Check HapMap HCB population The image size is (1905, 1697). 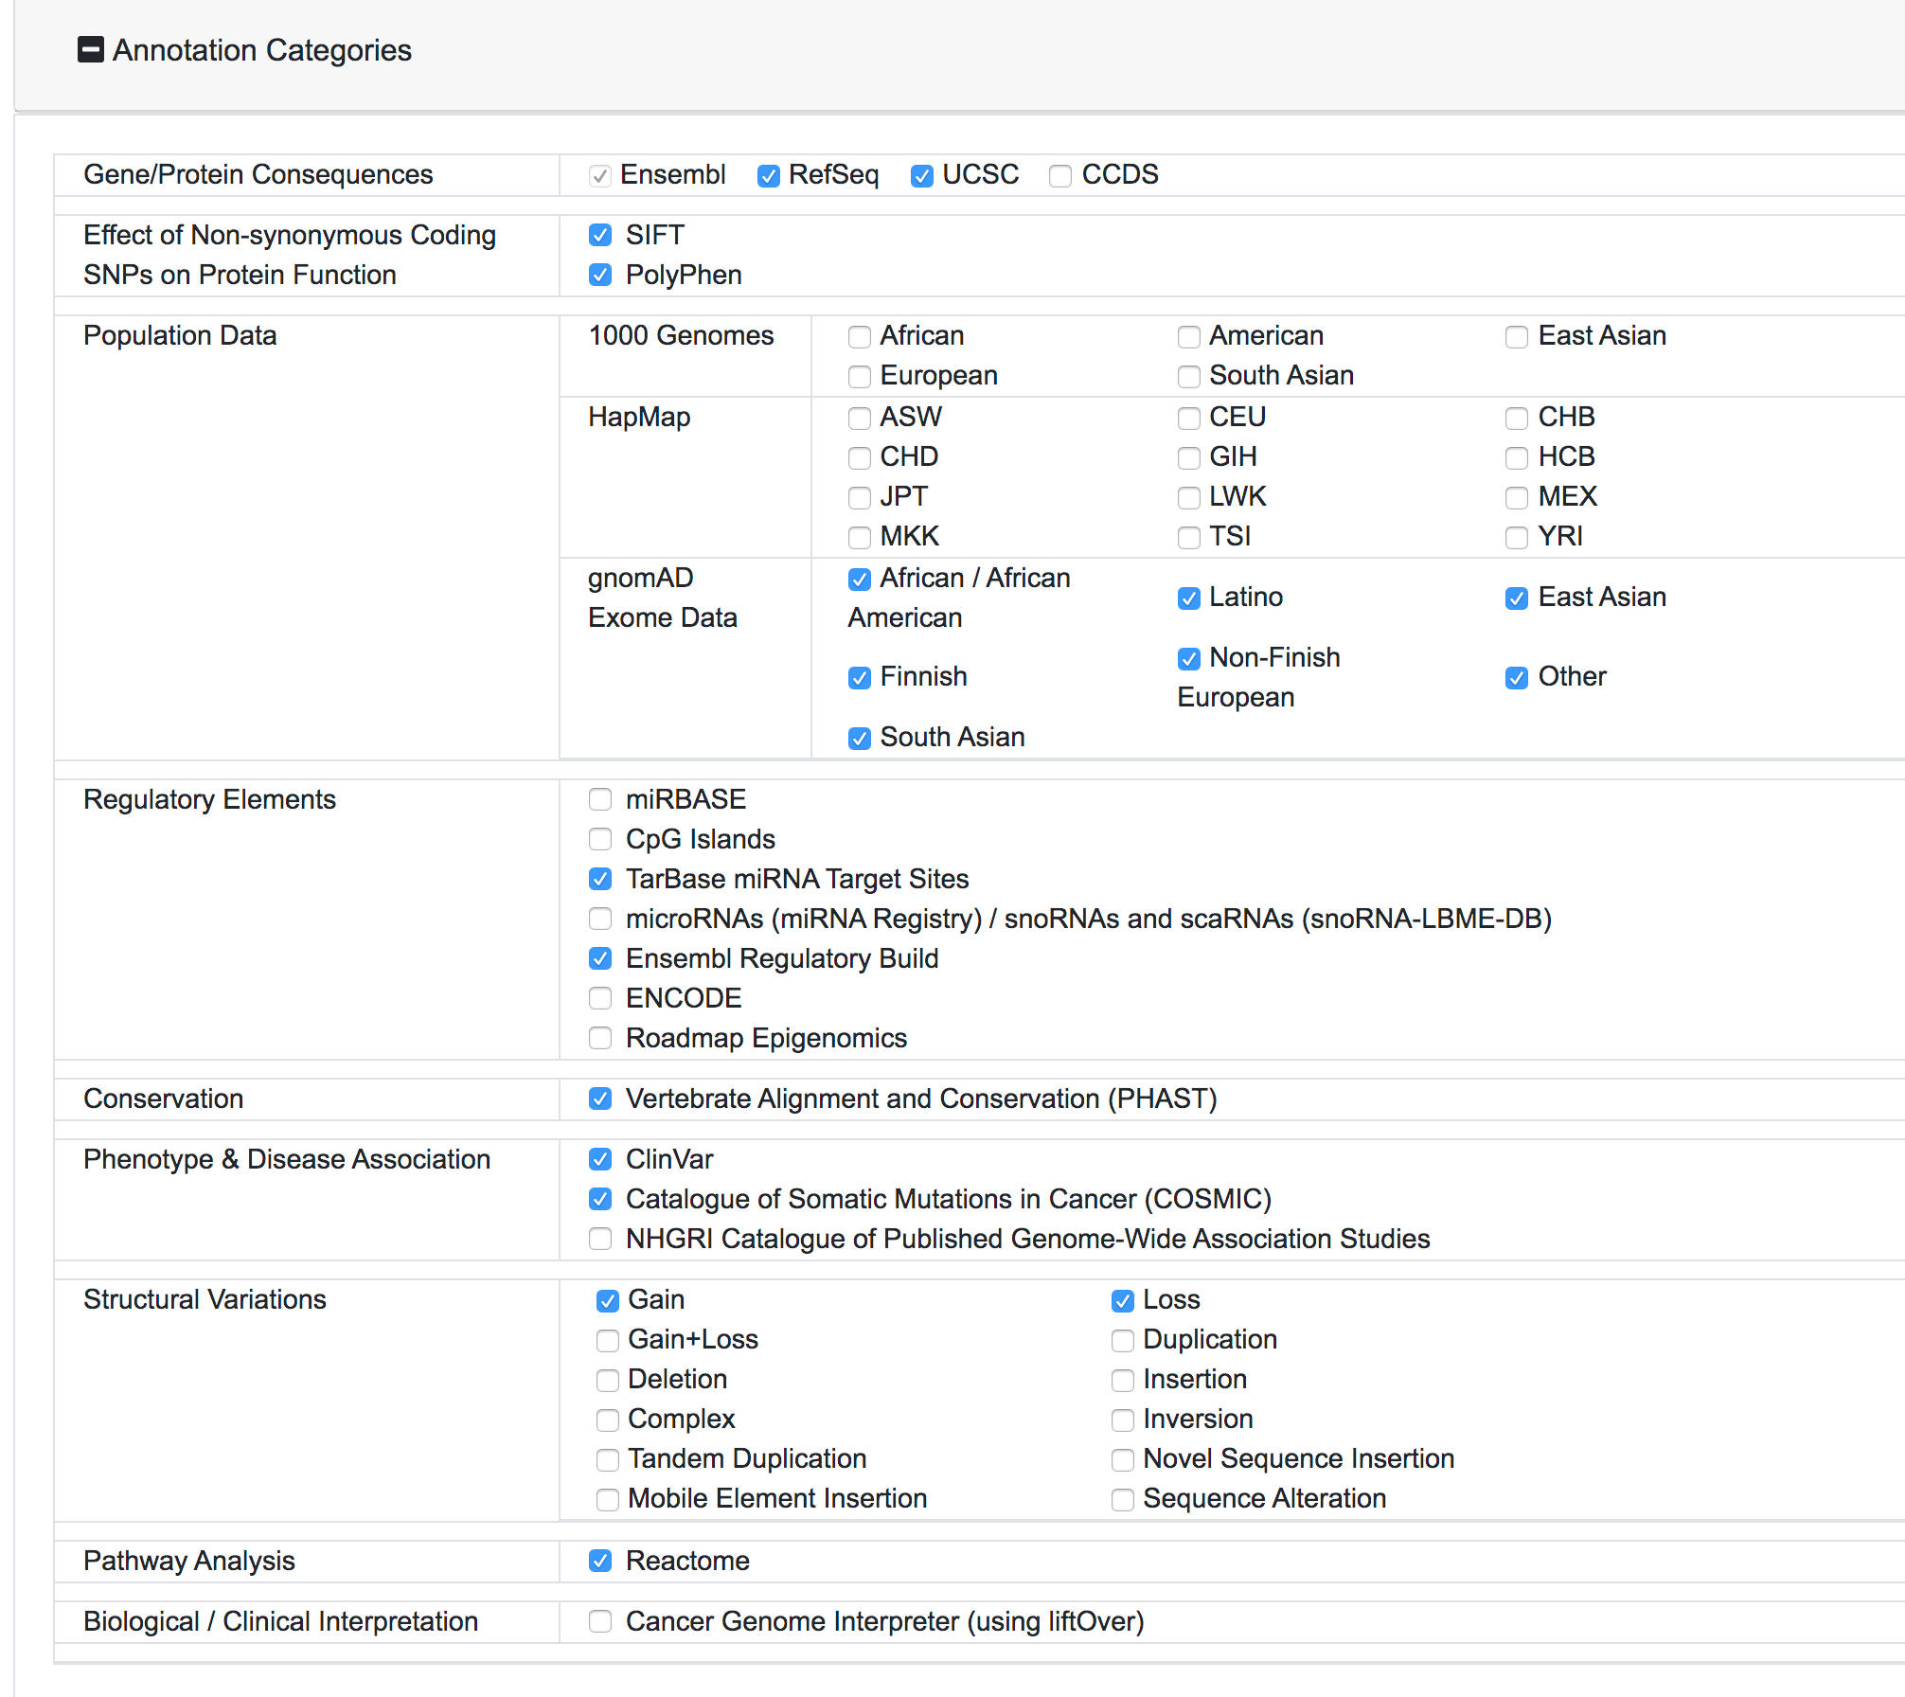tap(1517, 458)
